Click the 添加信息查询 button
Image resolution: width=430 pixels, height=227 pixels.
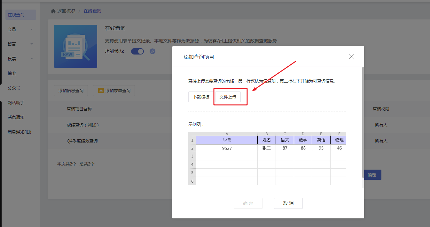click(x=71, y=91)
